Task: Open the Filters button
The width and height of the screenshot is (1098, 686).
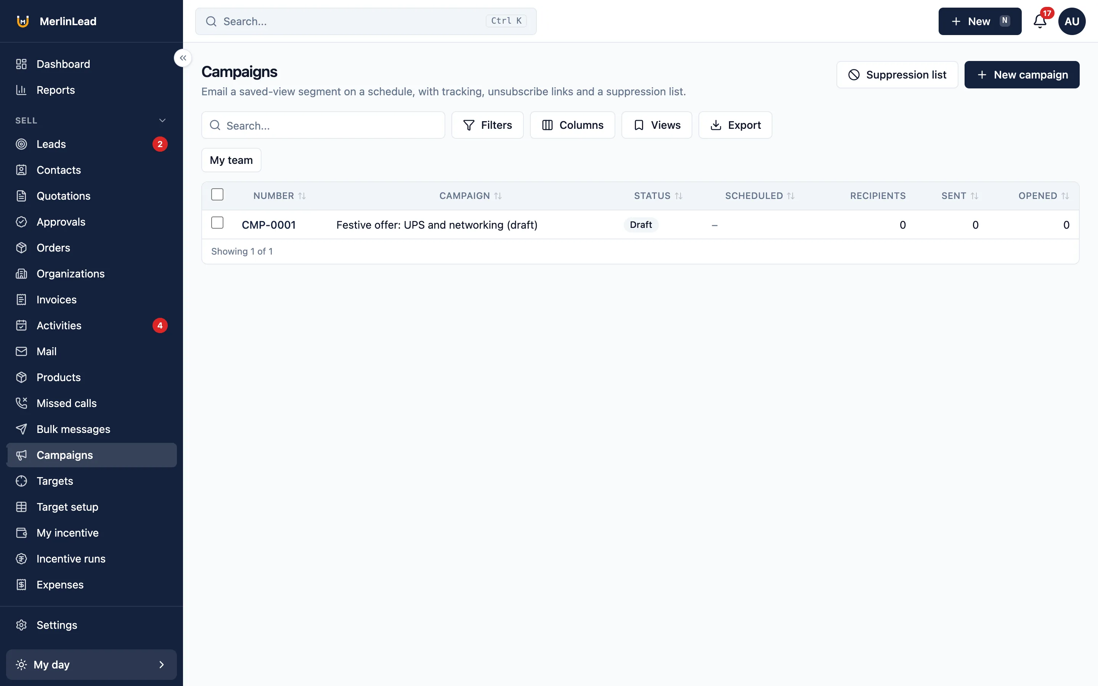Action: point(487,125)
